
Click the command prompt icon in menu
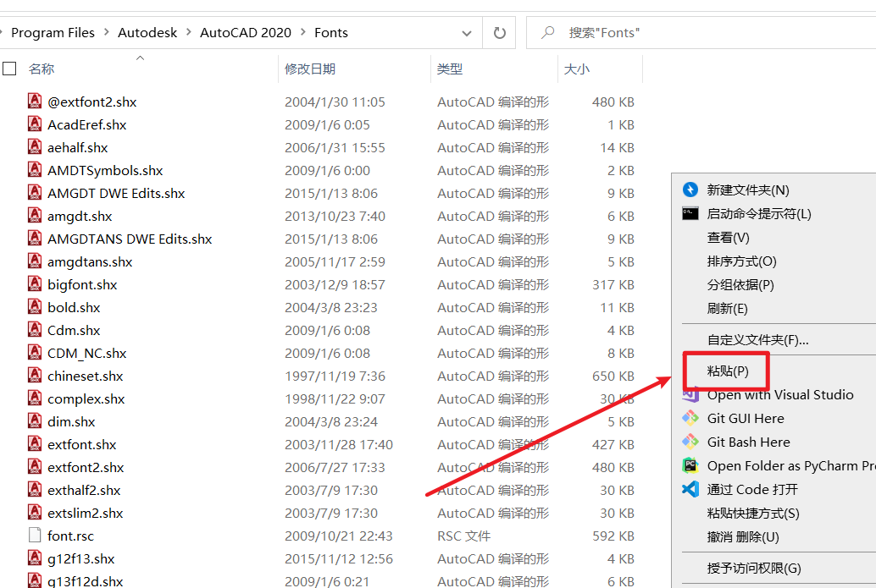(x=690, y=214)
